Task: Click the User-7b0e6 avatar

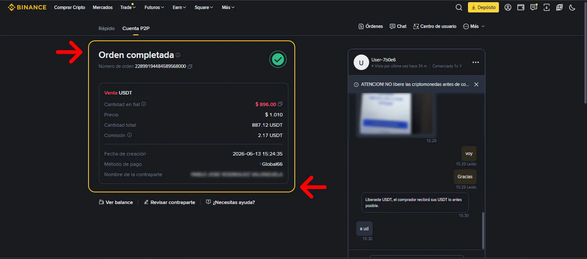Action: 361,63
